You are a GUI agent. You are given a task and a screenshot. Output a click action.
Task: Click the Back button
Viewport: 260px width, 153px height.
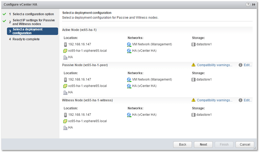(x=183, y=145)
